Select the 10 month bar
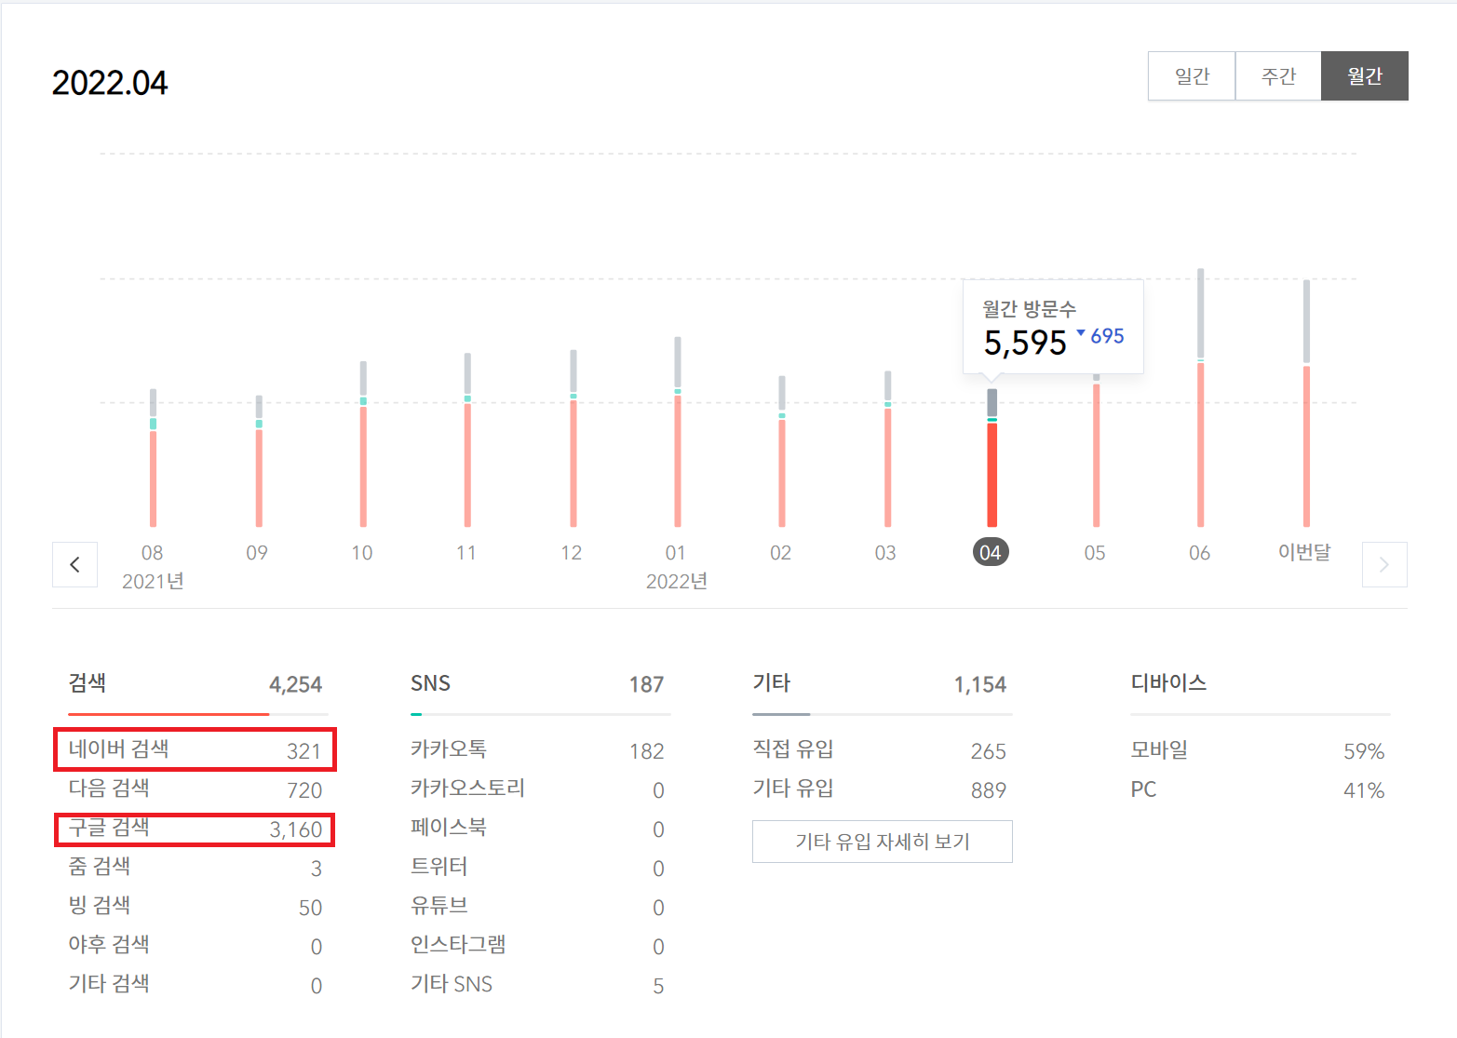1457x1038 pixels. click(363, 444)
